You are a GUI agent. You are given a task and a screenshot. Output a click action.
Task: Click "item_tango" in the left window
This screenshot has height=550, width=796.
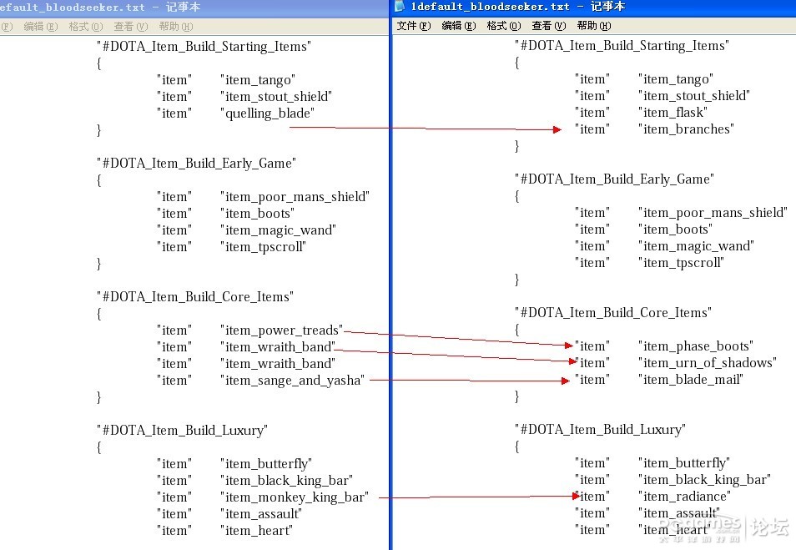258,80
